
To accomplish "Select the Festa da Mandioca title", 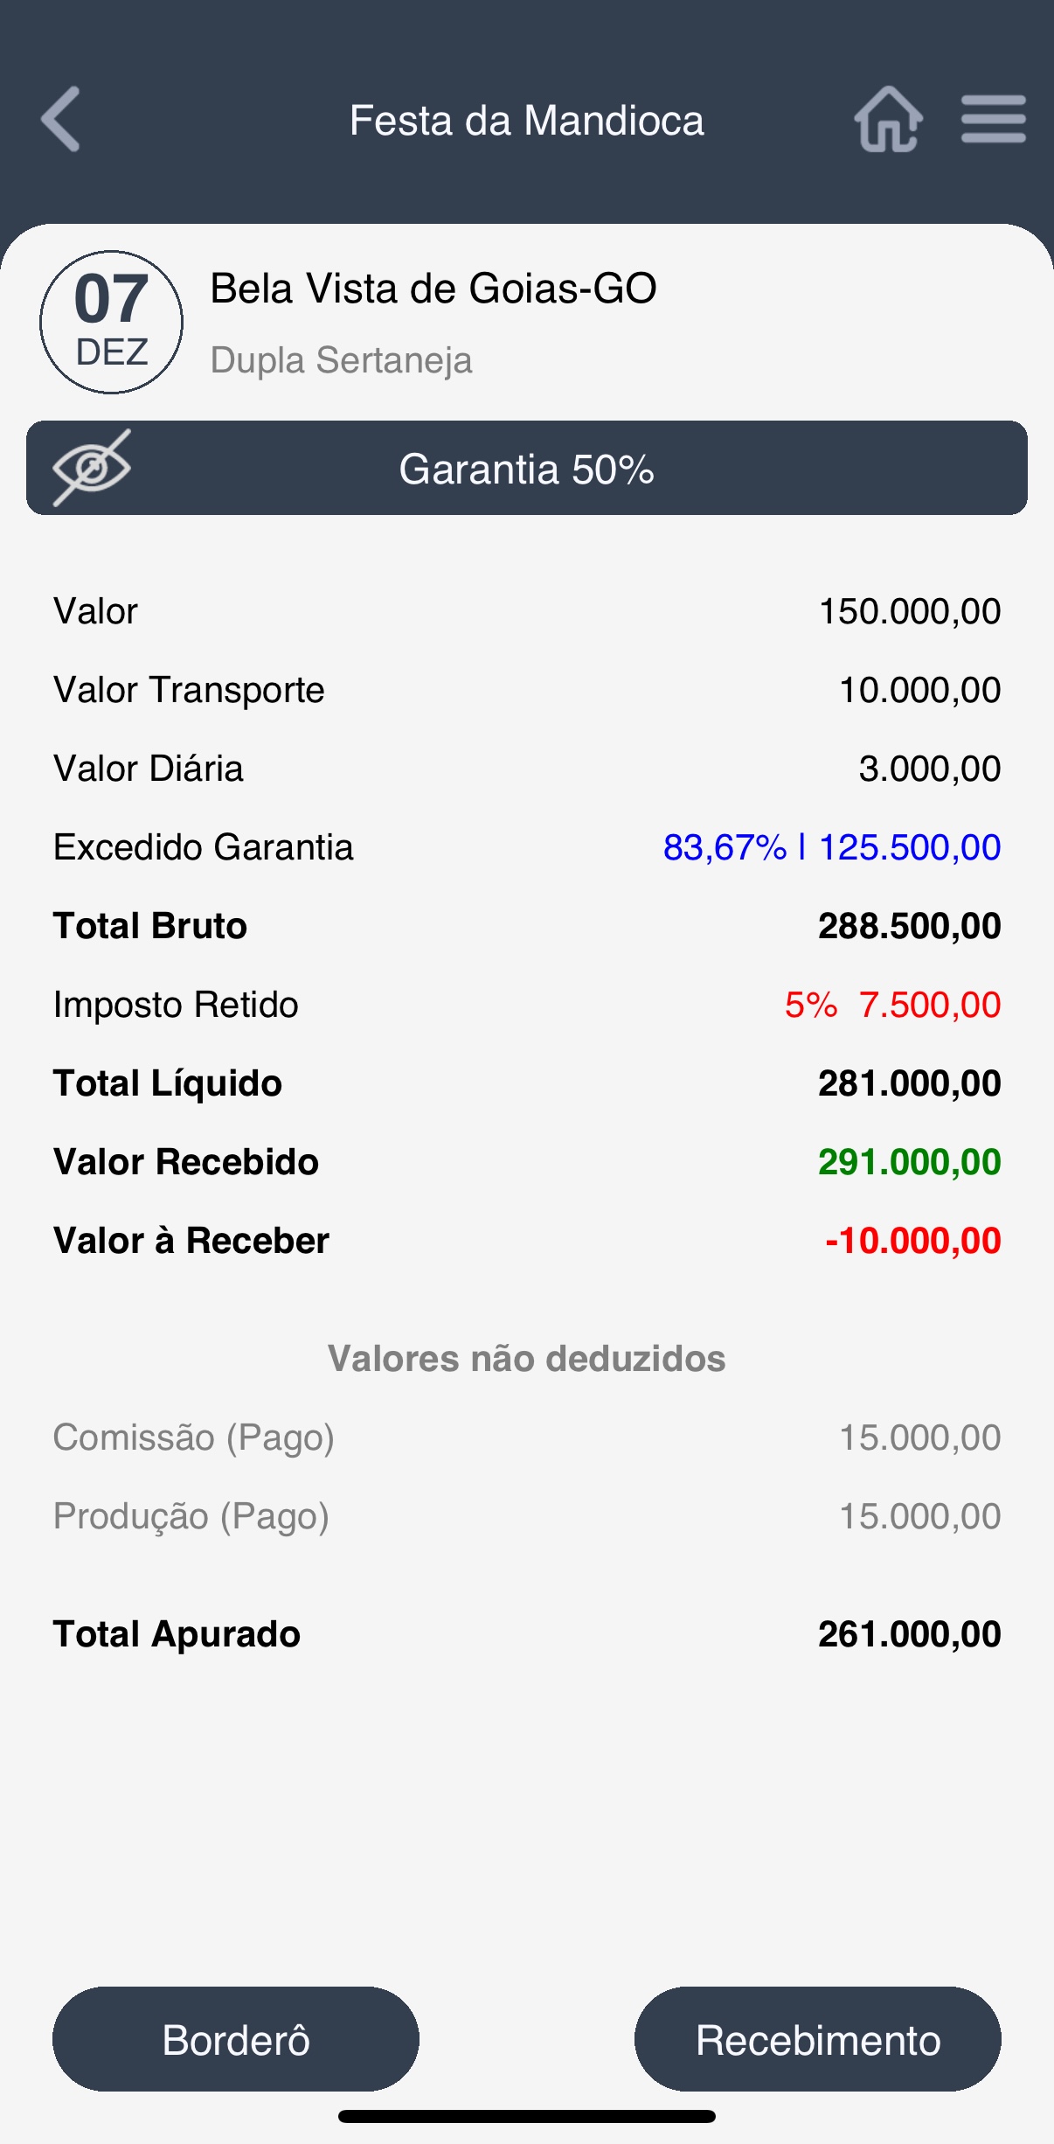I will (526, 121).
